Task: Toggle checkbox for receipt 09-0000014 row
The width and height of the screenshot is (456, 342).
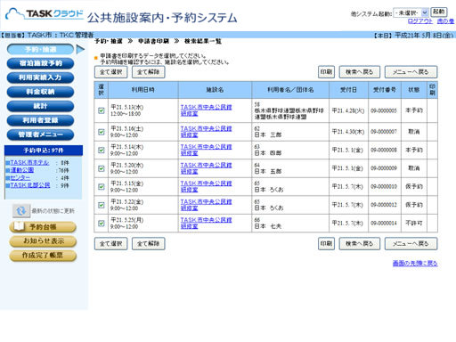Action: pyautogui.click(x=102, y=224)
